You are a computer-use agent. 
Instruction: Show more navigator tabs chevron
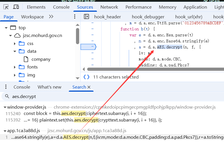(51, 17)
